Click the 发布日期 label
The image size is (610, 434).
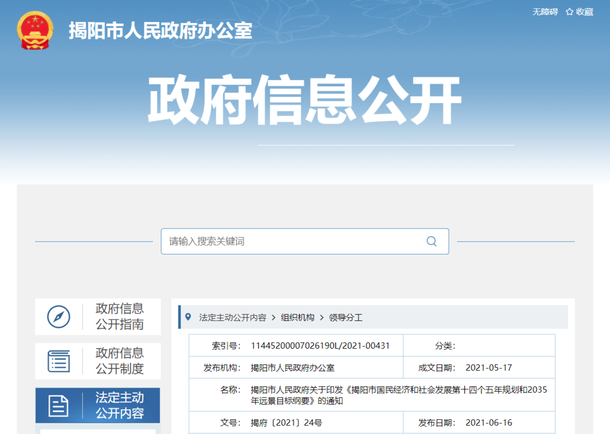coord(437,423)
